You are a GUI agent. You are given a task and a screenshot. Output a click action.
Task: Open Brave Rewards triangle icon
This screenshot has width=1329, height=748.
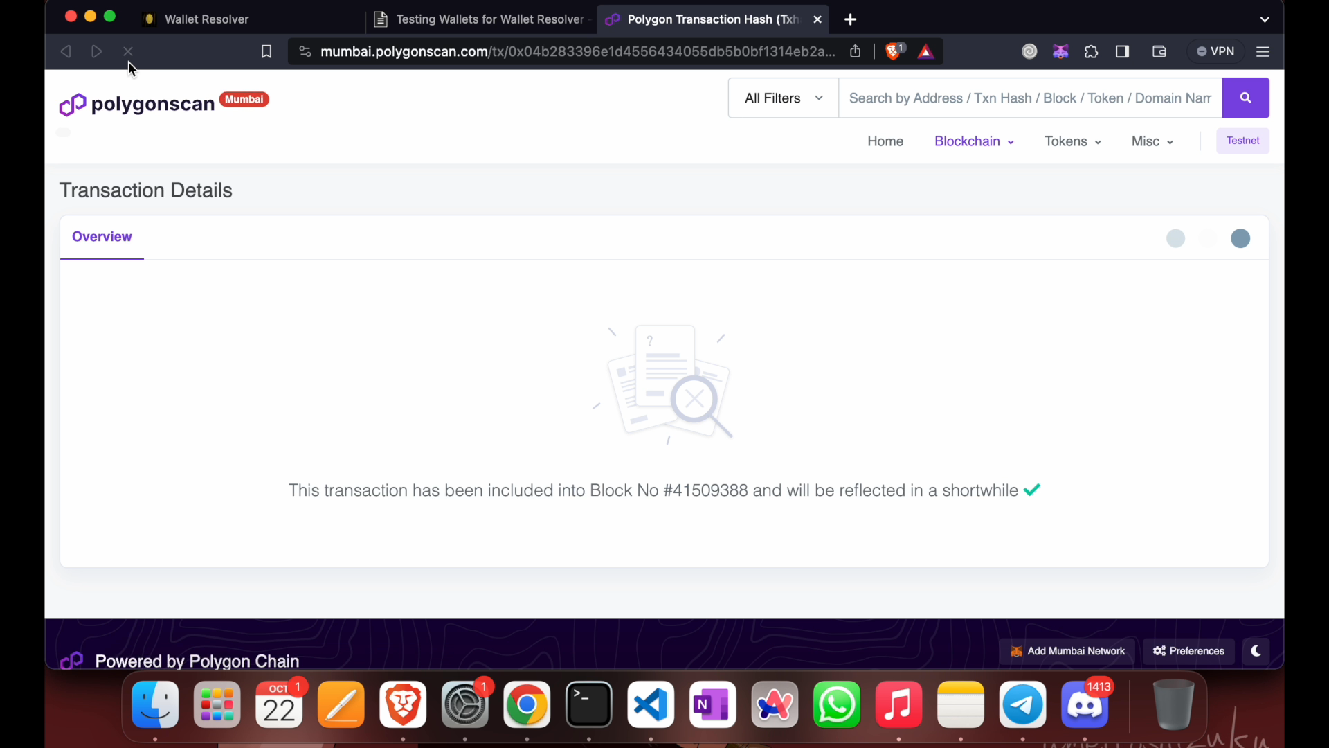point(926,51)
